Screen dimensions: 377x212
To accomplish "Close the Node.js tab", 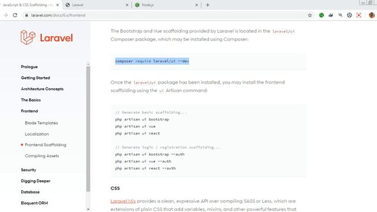I will pyautogui.click(x=196, y=5).
